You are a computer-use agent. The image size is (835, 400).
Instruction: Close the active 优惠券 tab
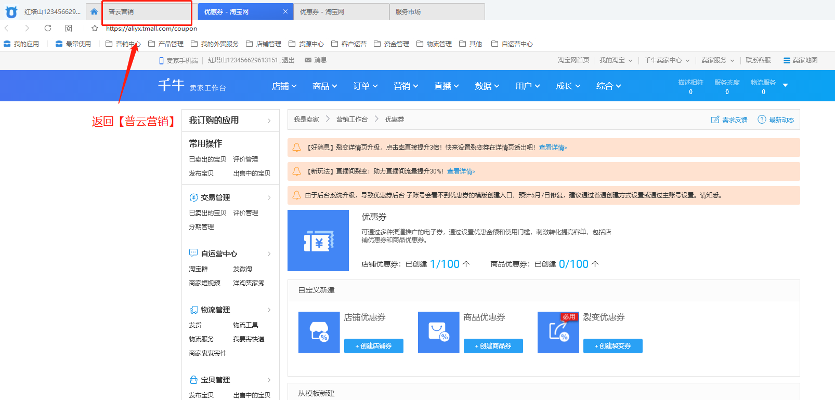285,11
